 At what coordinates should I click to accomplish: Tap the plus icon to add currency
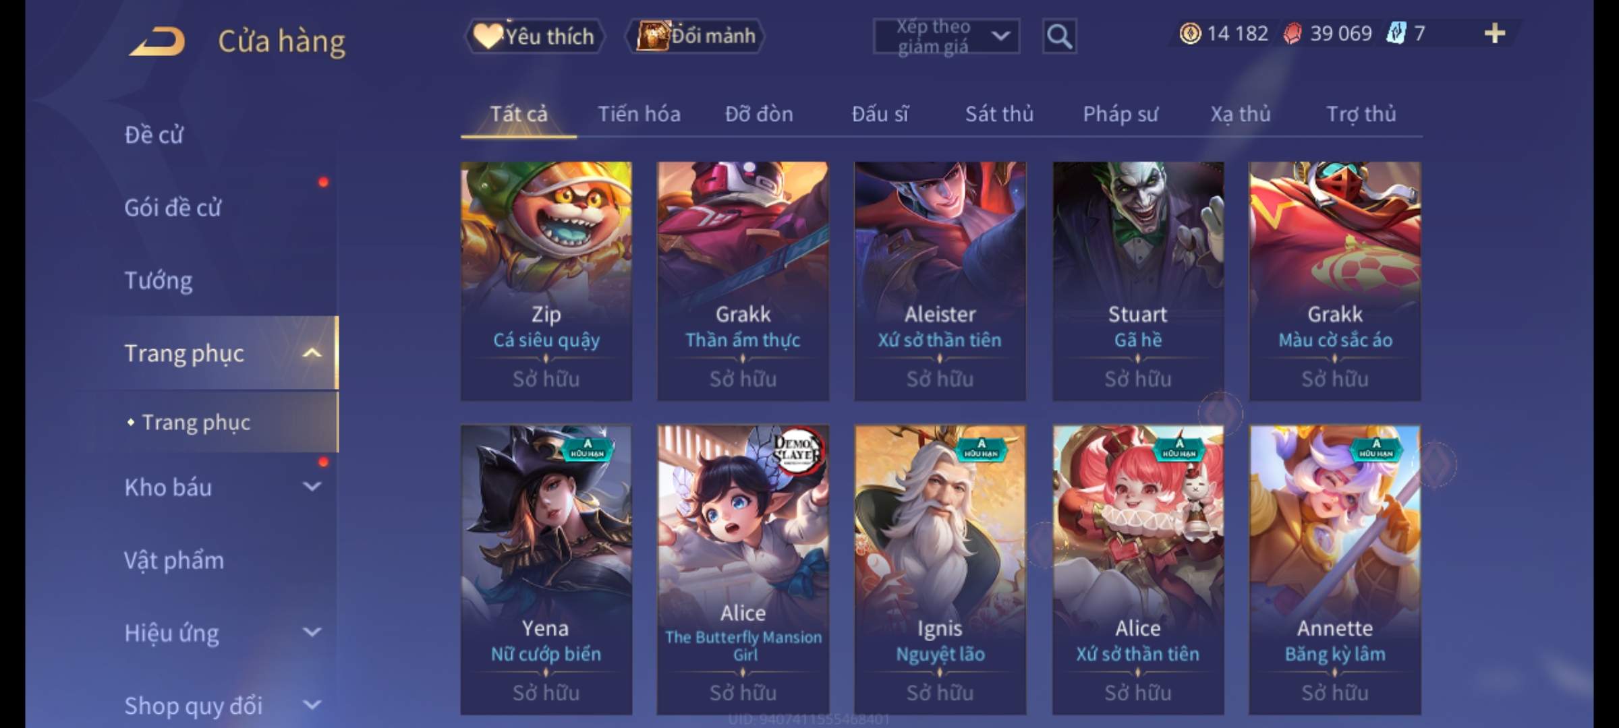coord(1495,34)
